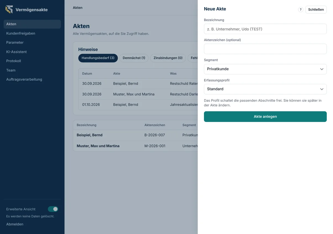Click the Akte anlegen button
The height and width of the screenshot is (234, 333).
(x=265, y=117)
